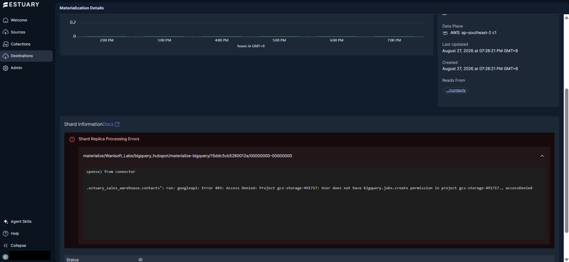Click the Shard Replica Processing Errors heading
This screenshot has width=569, height=262.
109,139
